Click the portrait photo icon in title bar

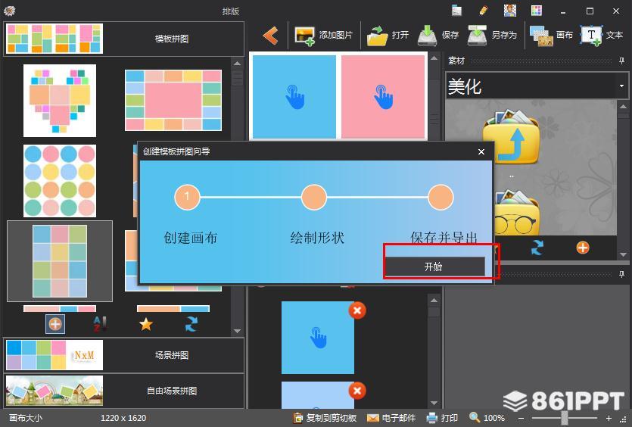pos(510,11)
